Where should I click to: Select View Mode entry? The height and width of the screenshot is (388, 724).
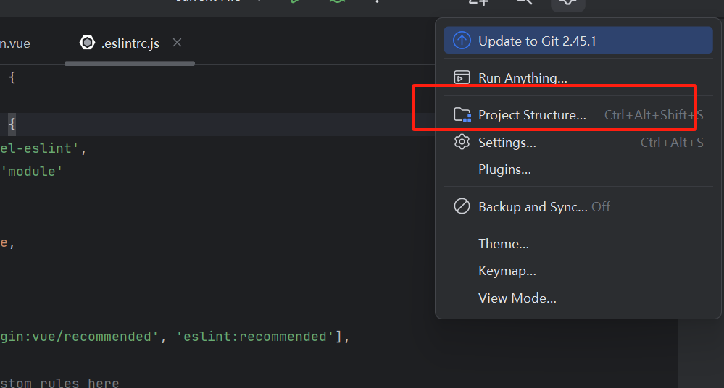click(517, 298)
